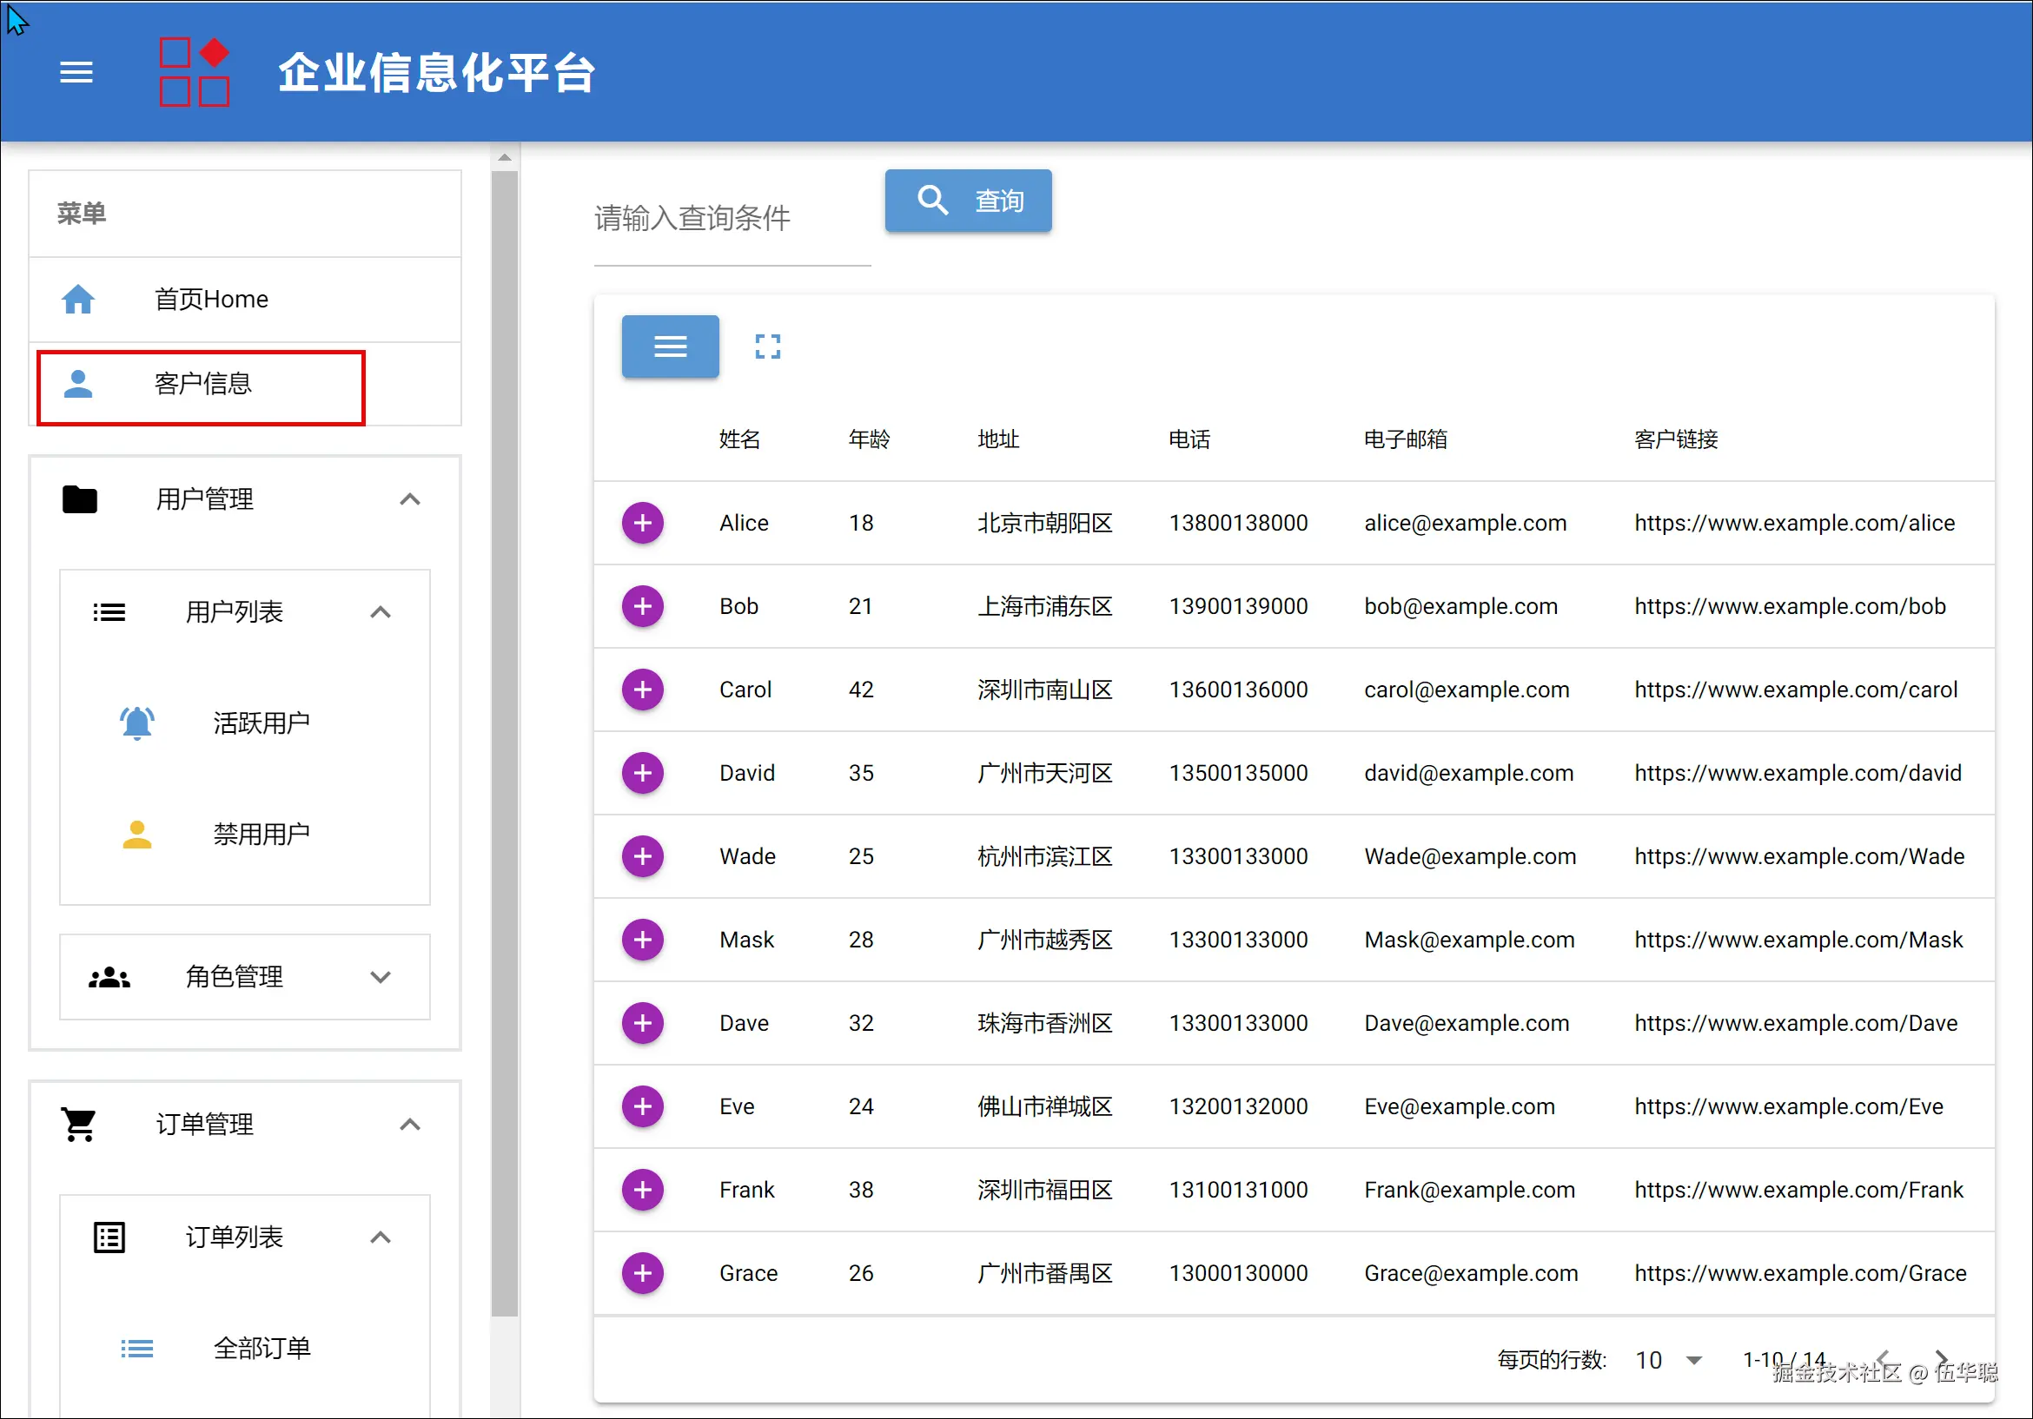The image size is (2033, 1419).
Task: Toggle table fullscreen icon
Action: tap(767, 346)
